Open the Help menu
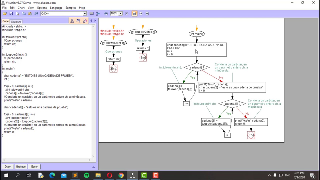 [82, 8]
